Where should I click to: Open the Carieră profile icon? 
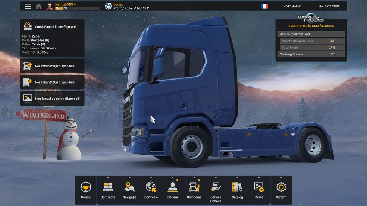tap(172, 187)
